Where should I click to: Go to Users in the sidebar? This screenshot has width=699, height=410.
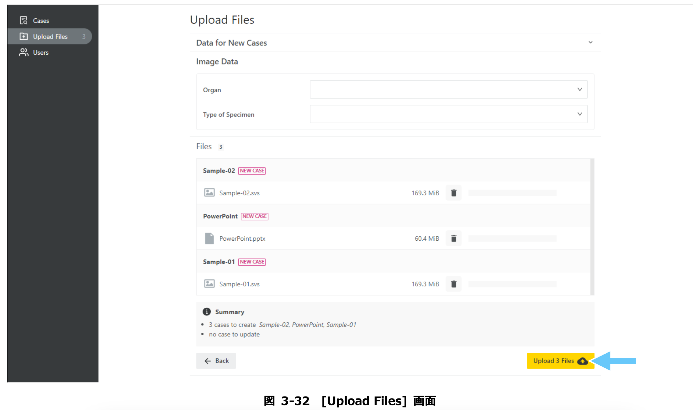41,53
